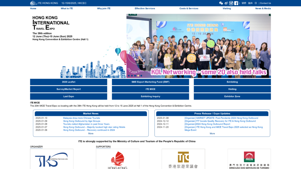Open 'MARKET UPDATE: Post-Pandemic 2024' press release
This screenshot has width=301, height=169.
click(x=221, y=118)
